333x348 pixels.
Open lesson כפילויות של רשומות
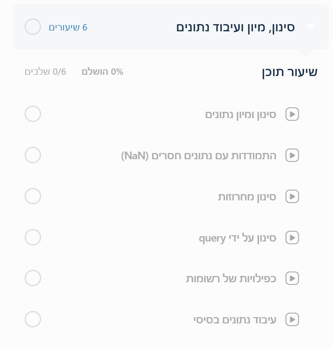(231, 278)
